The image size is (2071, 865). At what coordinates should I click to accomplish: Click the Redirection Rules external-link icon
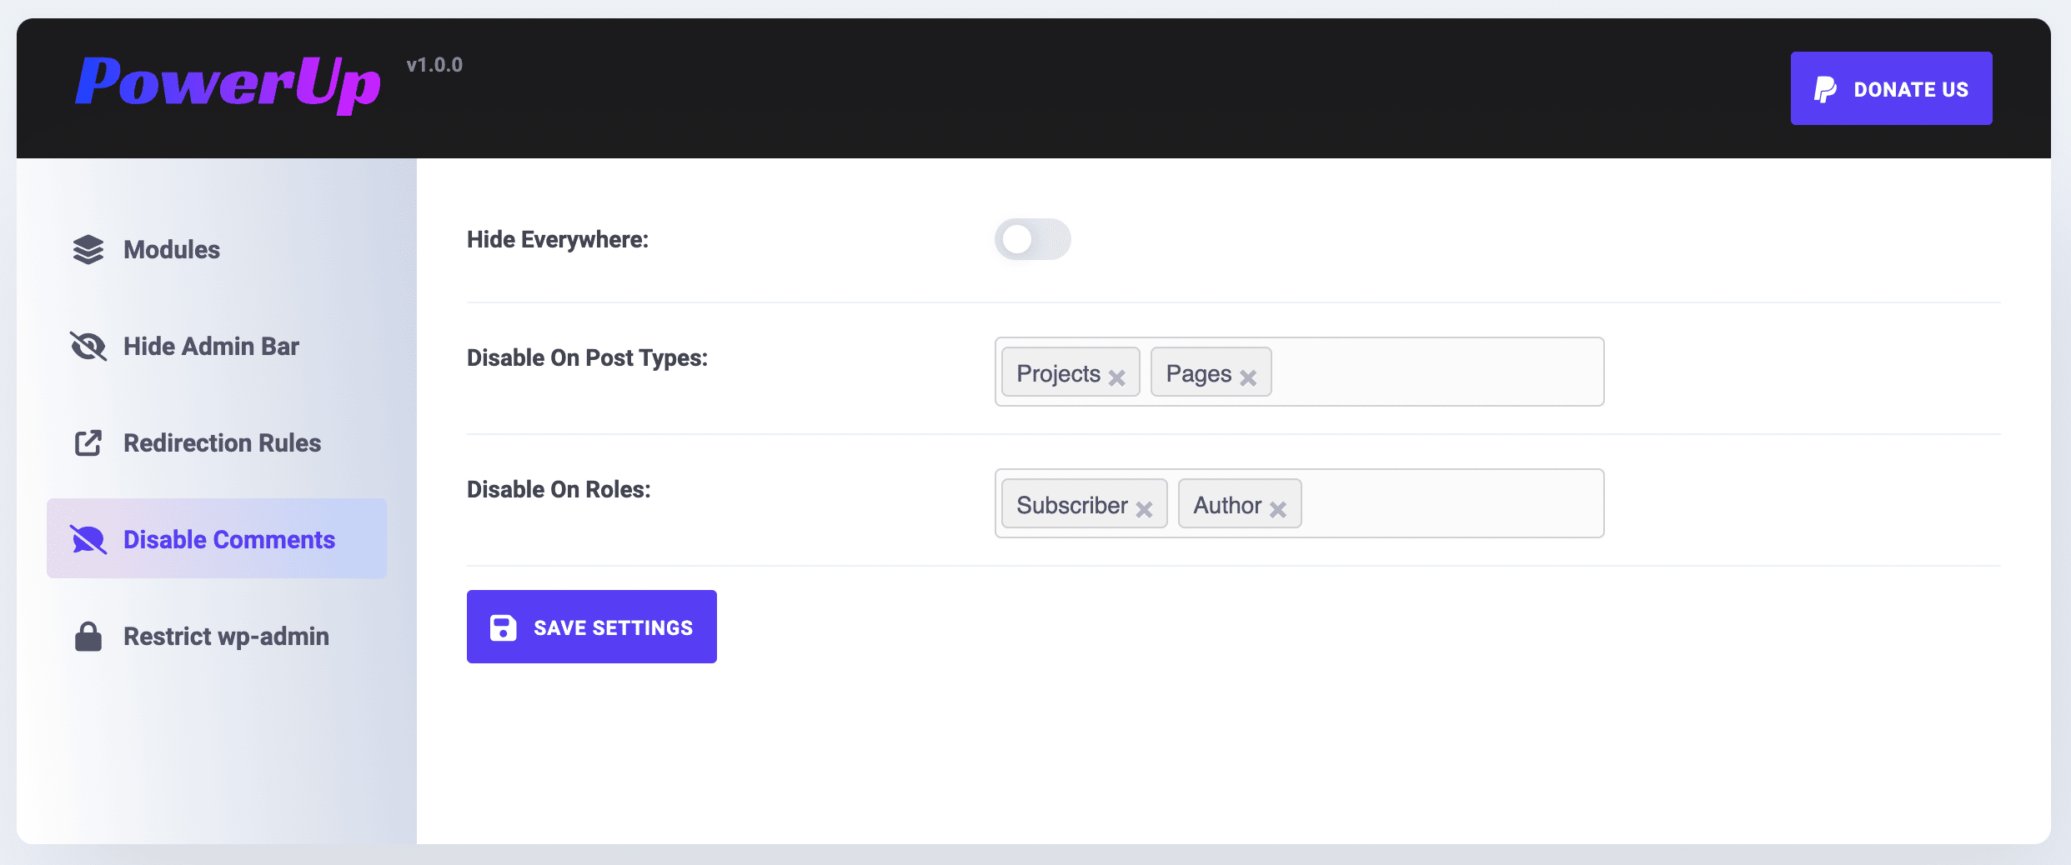88,442
